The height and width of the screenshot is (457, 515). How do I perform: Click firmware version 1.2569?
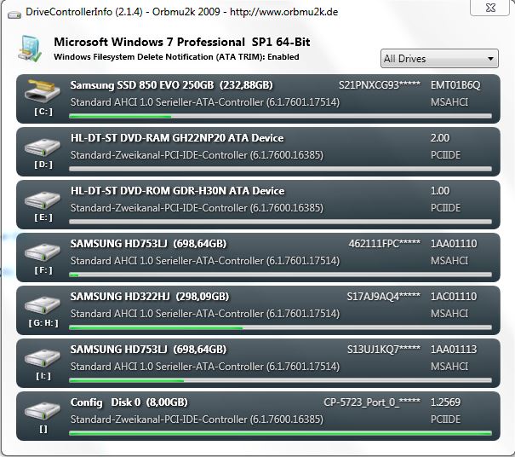445,402
